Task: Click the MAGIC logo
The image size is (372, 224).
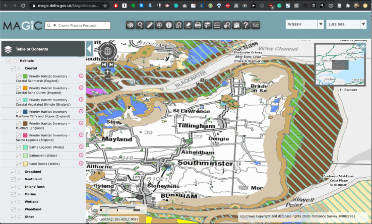Action: (x=23, y=25)
